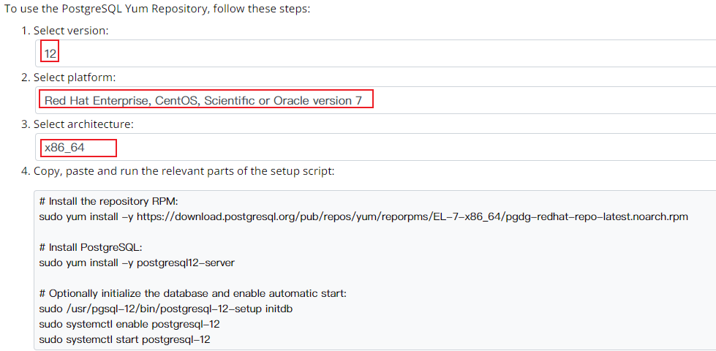Click the '# Optionally initialize the database' comment
This screenshot has width=716, height=351.
tap(192, 293)
